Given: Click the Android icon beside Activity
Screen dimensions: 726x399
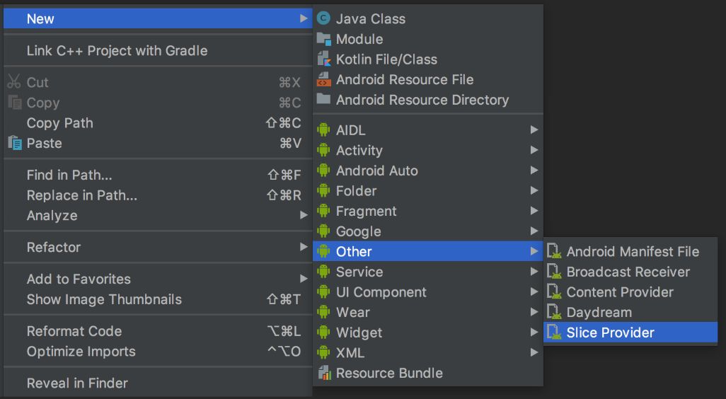Looking at the screenshot, I should (323, 150).
